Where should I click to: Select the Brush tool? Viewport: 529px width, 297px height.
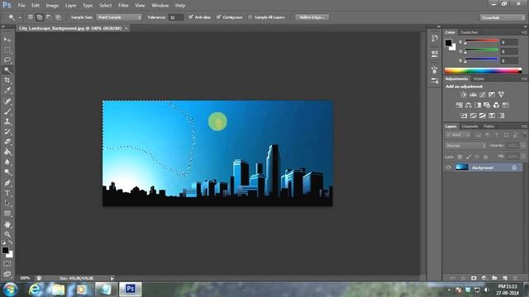coord(7,111)
